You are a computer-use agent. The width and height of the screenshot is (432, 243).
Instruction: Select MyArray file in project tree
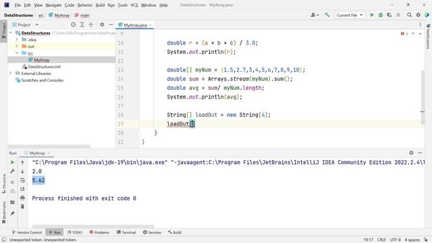[42, 60]
